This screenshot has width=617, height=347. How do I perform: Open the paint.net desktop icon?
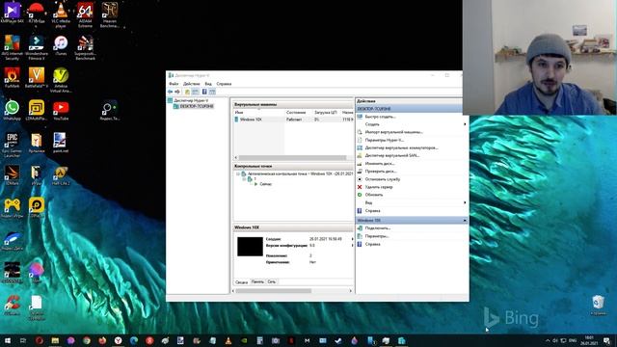pos(61,143)
